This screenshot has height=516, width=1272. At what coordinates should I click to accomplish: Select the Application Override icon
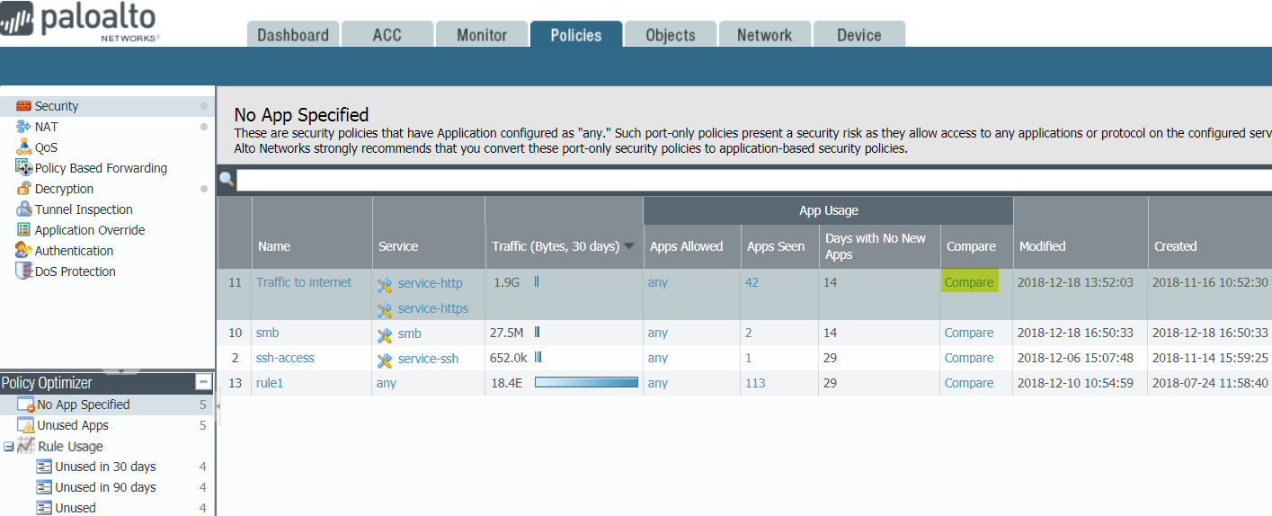click(23, 230)
